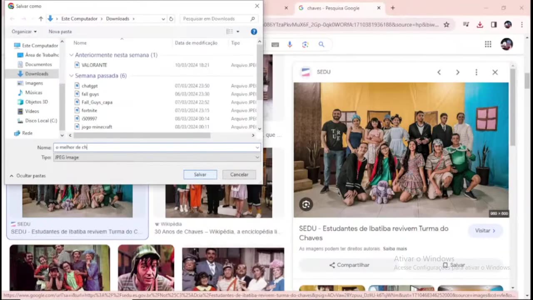This screenshot has width=533, height=300.
Task: Open Chrome profile avatar in toolbar
Action: tap(508, 25)
